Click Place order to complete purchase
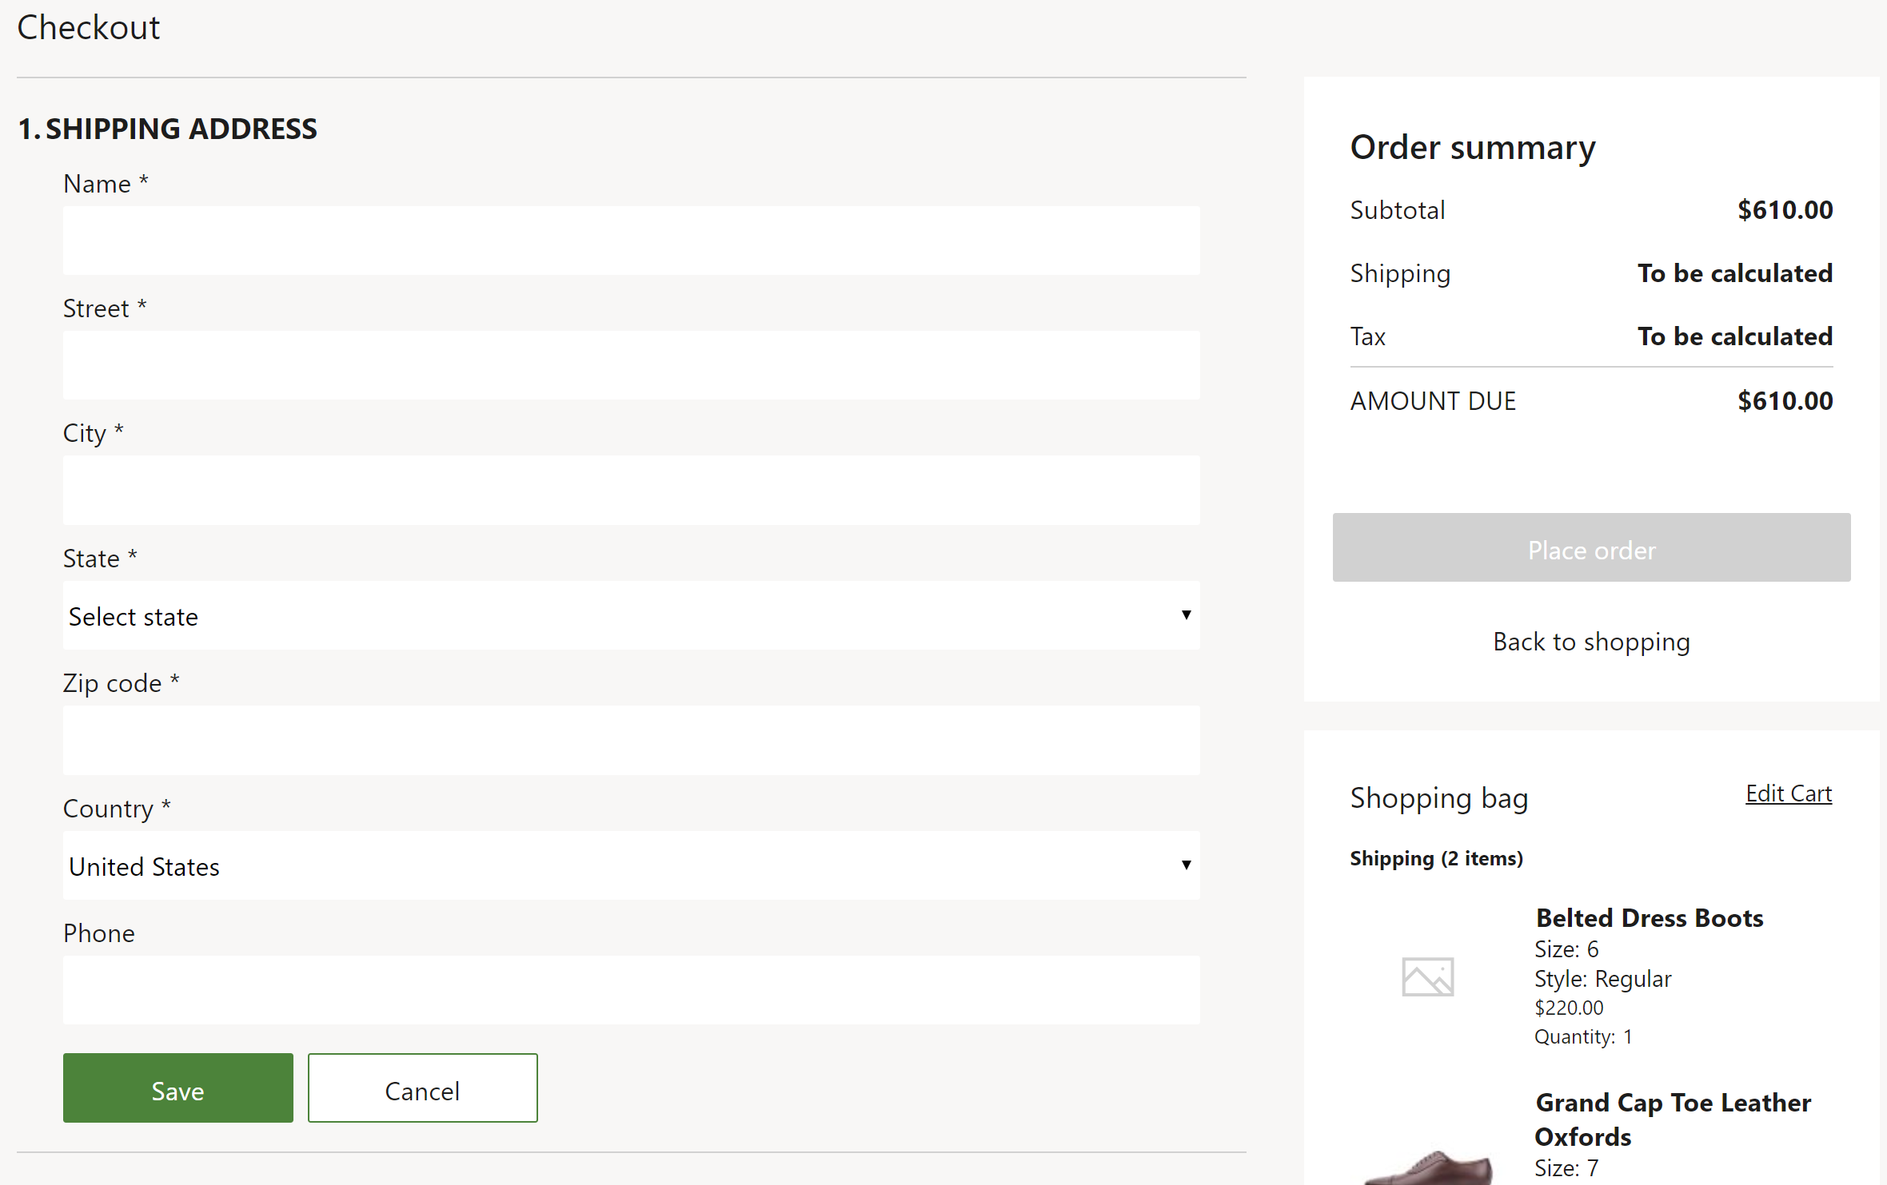Screen dimensions: 1887x1185 (1590, 546)
